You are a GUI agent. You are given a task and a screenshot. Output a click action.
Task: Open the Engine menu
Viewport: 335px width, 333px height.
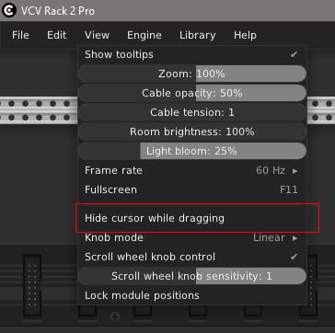[144, 35]
